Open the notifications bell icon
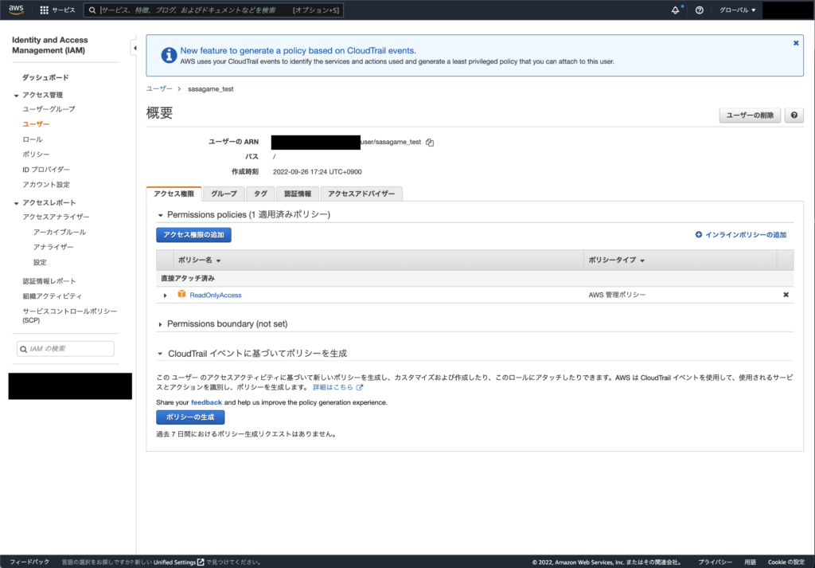Image resolution: width=815 pixels, height=568 pixels. point(676,10)
